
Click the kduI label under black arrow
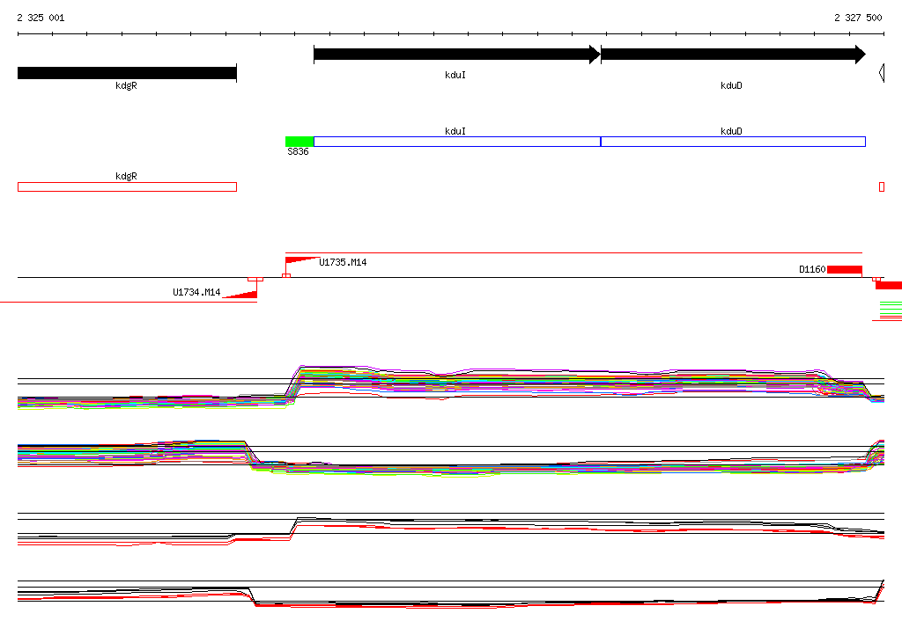[x=455, y=75]
